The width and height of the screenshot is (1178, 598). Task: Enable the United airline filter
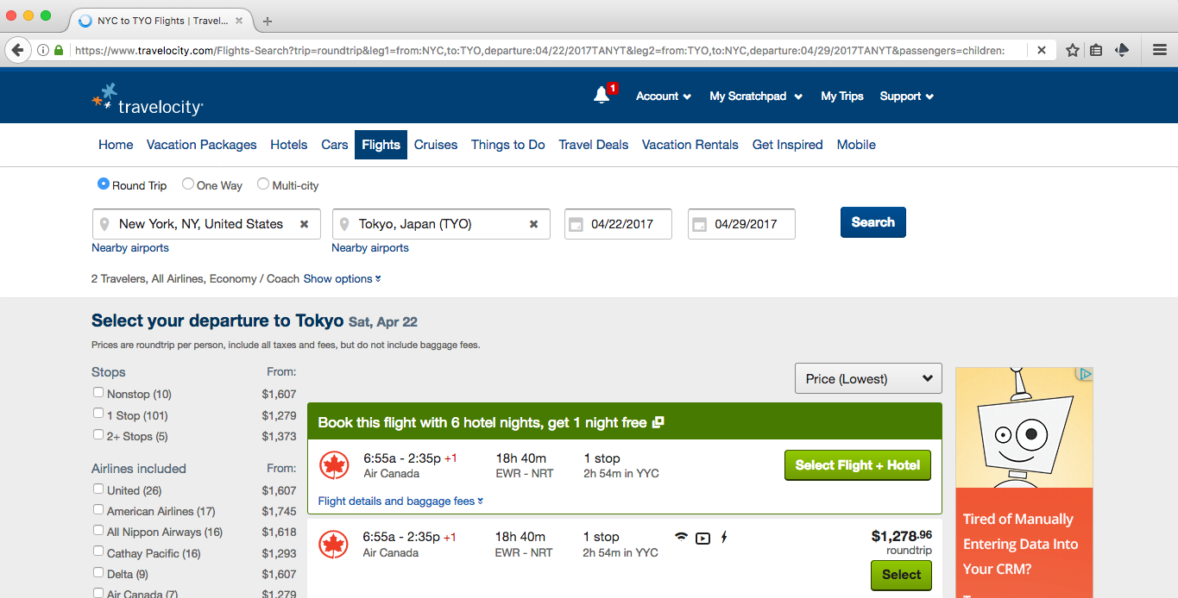pos(98,489)
